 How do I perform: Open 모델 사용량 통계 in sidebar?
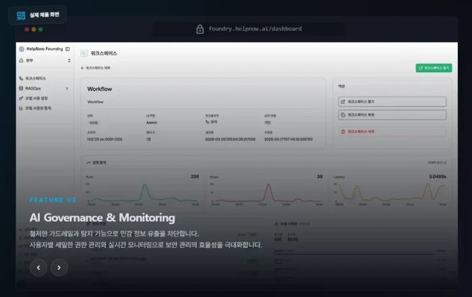click(35, 108)
